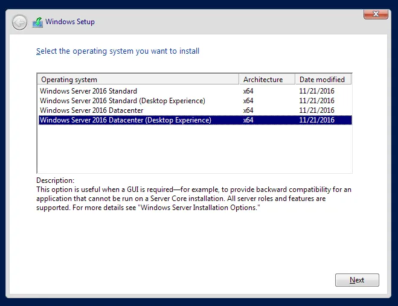Select Windows Server 2016 Standard core entry
This screenshot has width=398, height=306.
pos(88,91)
